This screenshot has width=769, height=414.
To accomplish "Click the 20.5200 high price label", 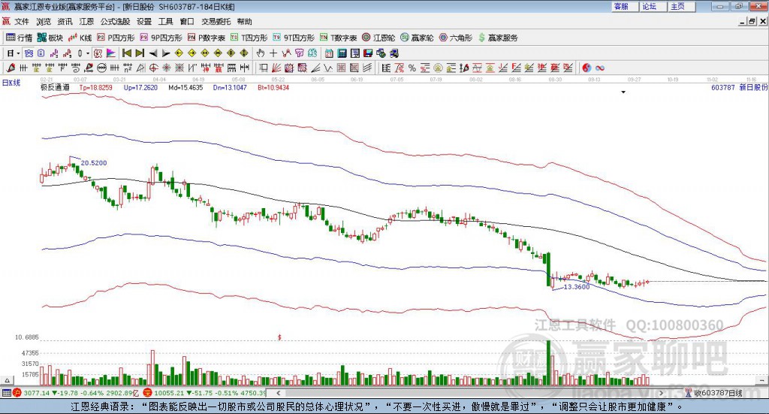I will click(x=94, y=163).
